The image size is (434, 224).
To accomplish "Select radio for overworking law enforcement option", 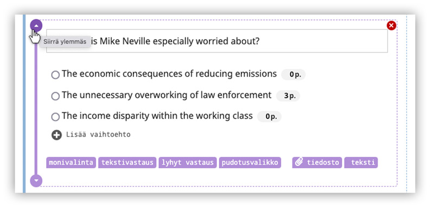I will click(55, 96).
